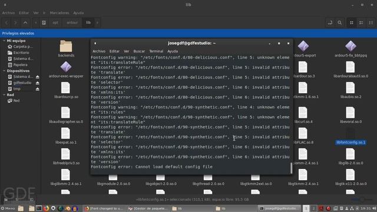Switch to the josegdf@gdfestudio taskbar window
The height and width of the screenshot is (212, 377).
279,208
